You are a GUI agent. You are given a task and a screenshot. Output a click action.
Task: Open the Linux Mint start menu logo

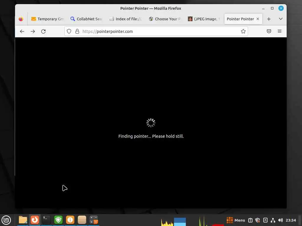6,220
